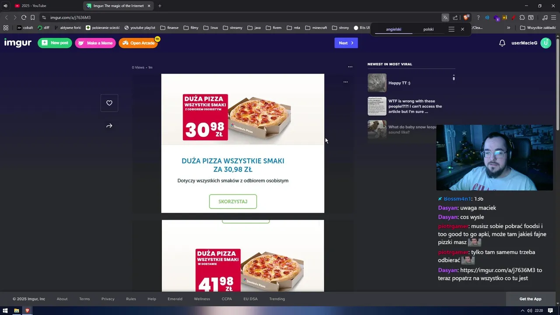Click the imgur logo
This screenshot has width=560, height=315.
pos(17,43)
